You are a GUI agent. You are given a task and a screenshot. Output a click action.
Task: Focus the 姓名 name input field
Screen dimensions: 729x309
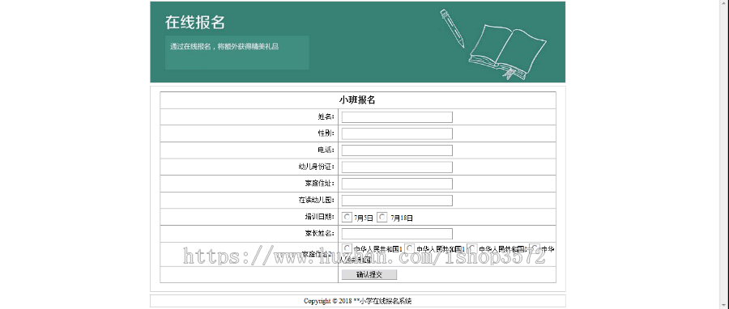pyautogui.click(x=397, y=117)
